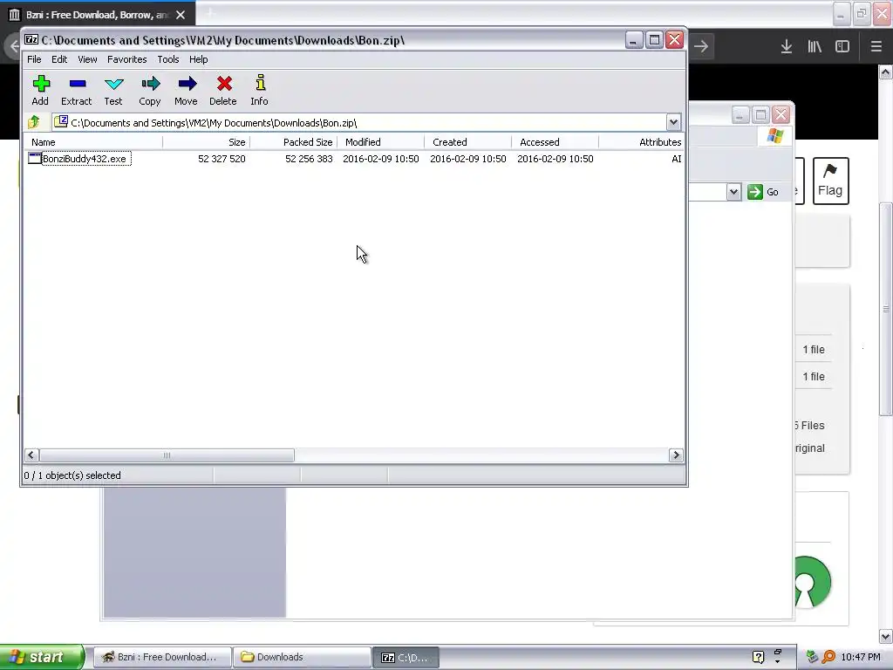Click Safely Remove Hardware tray icon
Viewport: 893px width, 670px height.
(812, 657)
